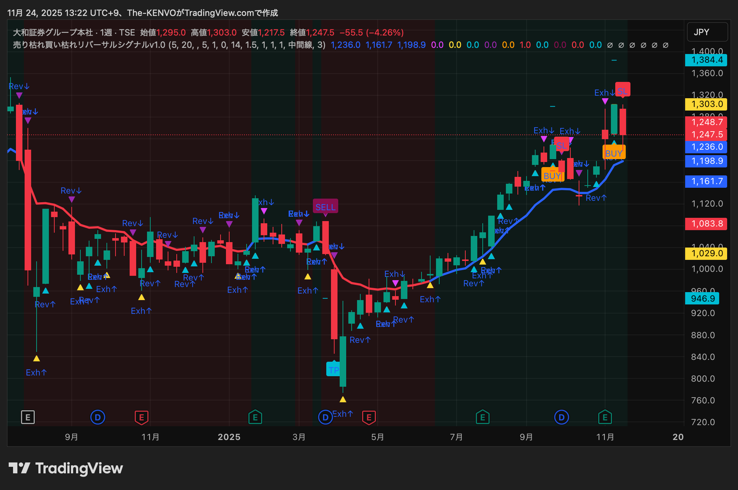
Task: Open the JPY currency selector
Action: point(707,32)
